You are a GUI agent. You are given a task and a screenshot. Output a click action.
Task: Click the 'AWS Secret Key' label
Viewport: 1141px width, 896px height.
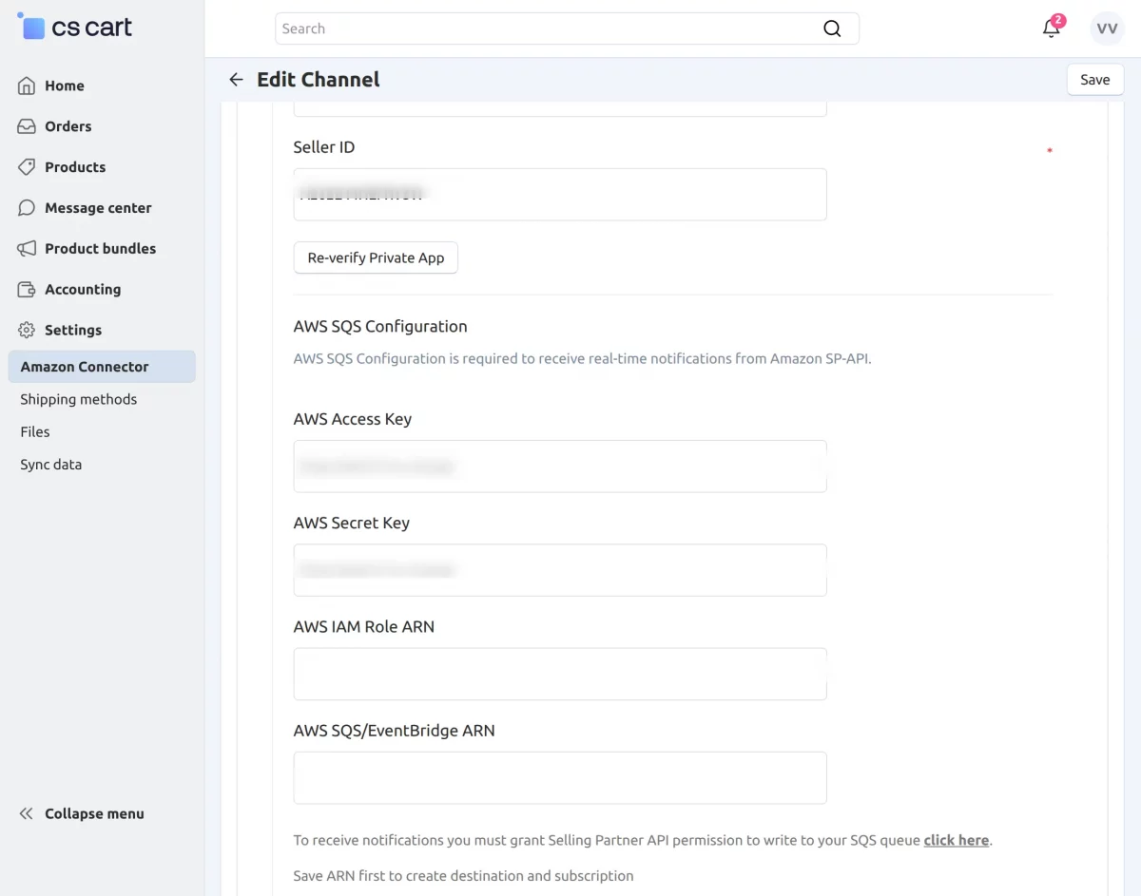click(x=352, y=523)
